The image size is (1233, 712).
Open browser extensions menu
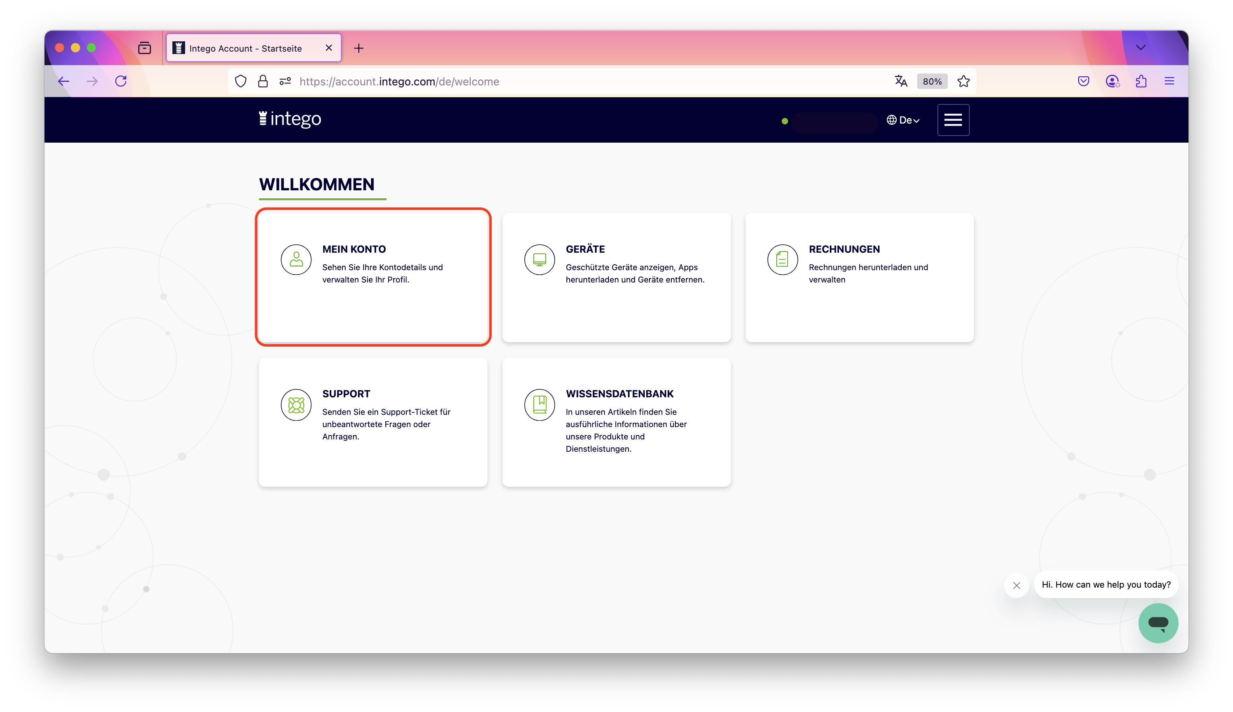(x=1140, y=81)
